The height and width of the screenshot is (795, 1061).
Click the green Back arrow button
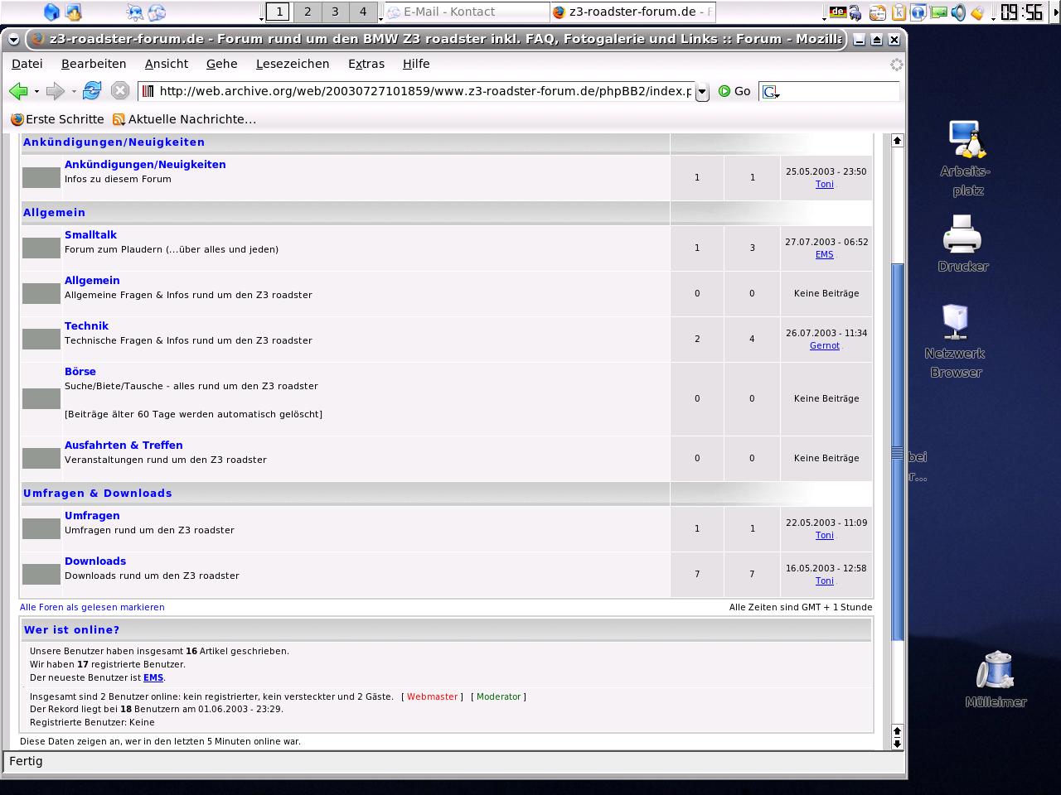coord(17,91)
